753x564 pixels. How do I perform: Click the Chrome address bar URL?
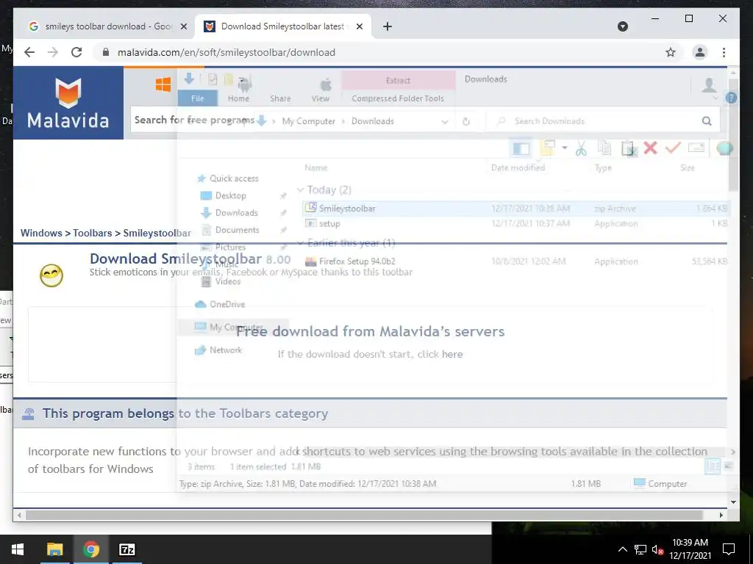(226, 52)
